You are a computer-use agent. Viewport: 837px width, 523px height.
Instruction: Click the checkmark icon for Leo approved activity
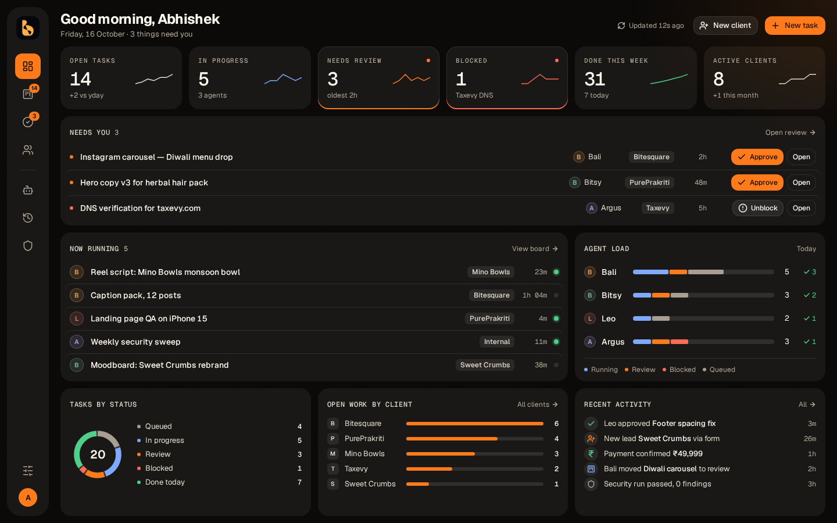pos(591,424)
